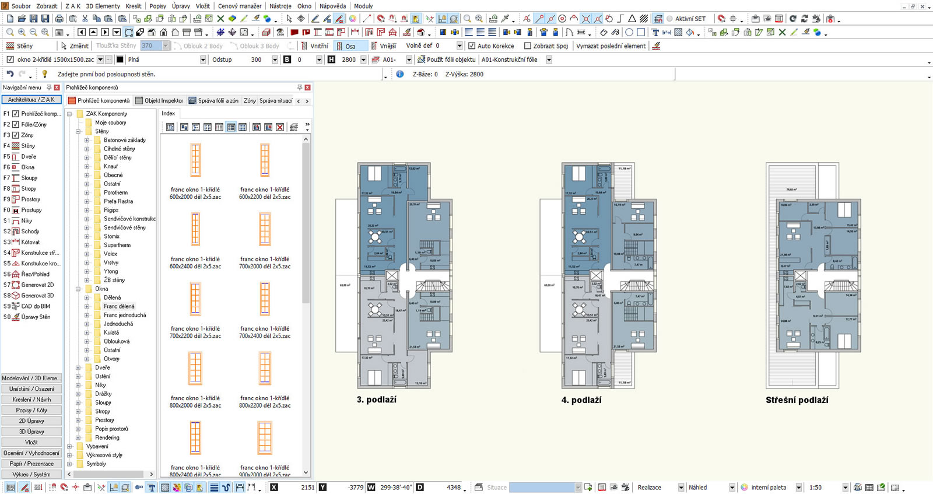Select the F4 Stěny walls tool

(27, 146)
